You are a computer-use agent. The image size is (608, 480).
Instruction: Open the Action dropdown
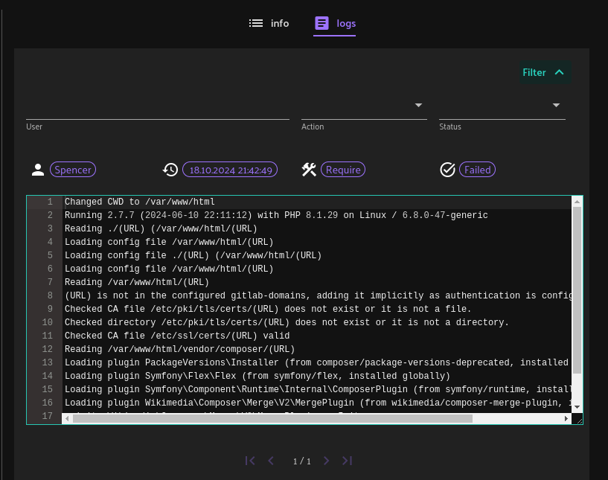coord(364,108)
